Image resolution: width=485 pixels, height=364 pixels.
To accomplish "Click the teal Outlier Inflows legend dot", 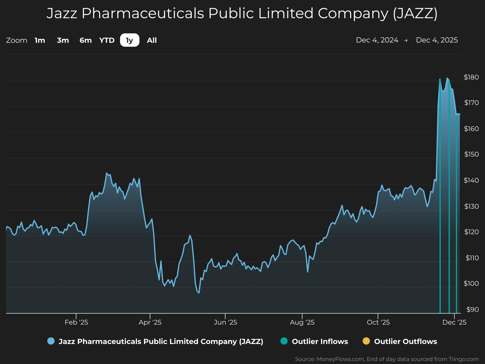I will point(284,341).
